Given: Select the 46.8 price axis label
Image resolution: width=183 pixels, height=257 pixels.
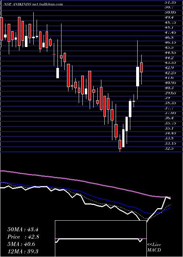Looking at the screenshot, I should click(x=169, y=37).
